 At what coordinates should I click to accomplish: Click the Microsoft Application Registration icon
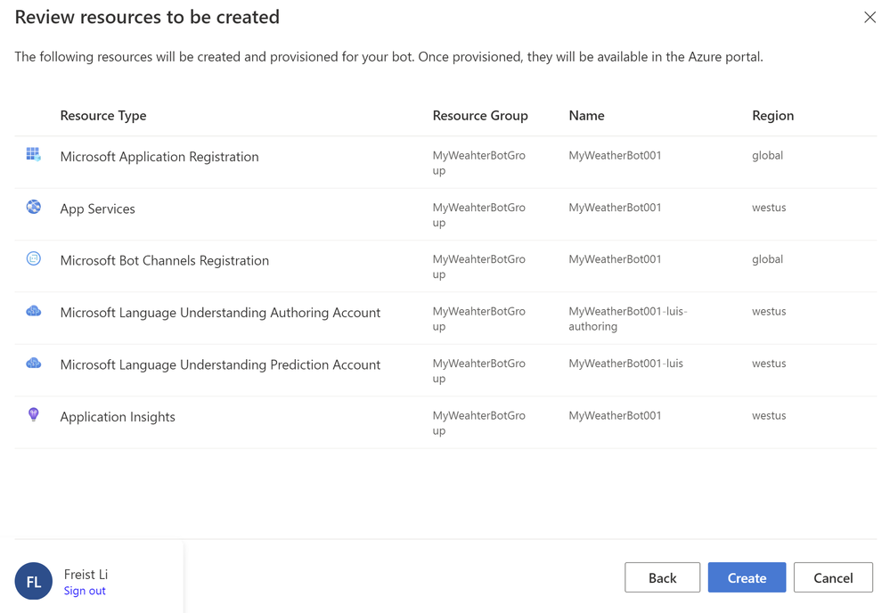(x=33, y=155)
